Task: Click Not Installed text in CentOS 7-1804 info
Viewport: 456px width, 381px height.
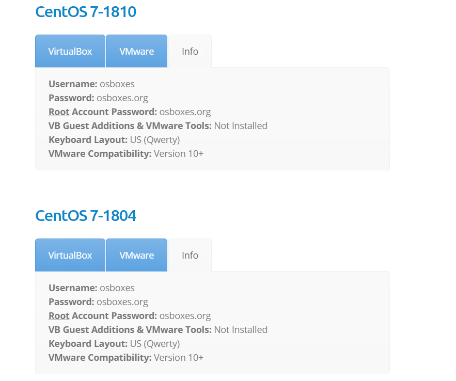Action: coord(241,329)
